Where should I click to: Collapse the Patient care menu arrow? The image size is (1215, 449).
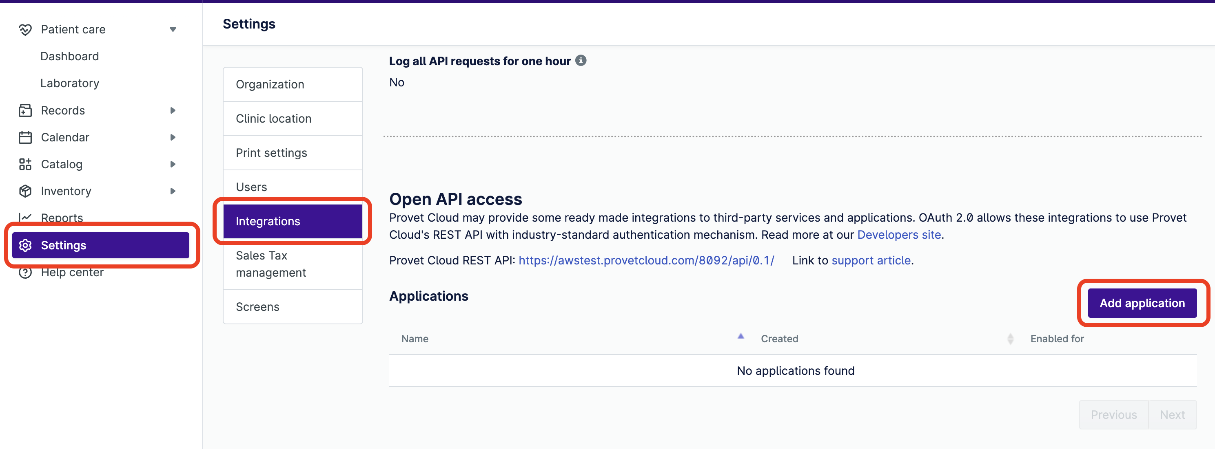coord(173,30)
